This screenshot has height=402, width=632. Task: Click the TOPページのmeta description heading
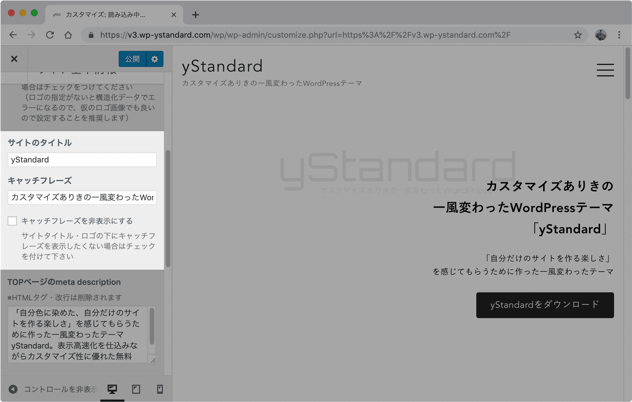tap(64, 282)
